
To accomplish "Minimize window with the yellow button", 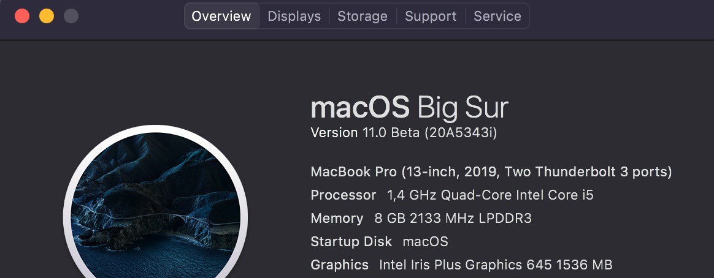I will (47, 16).
